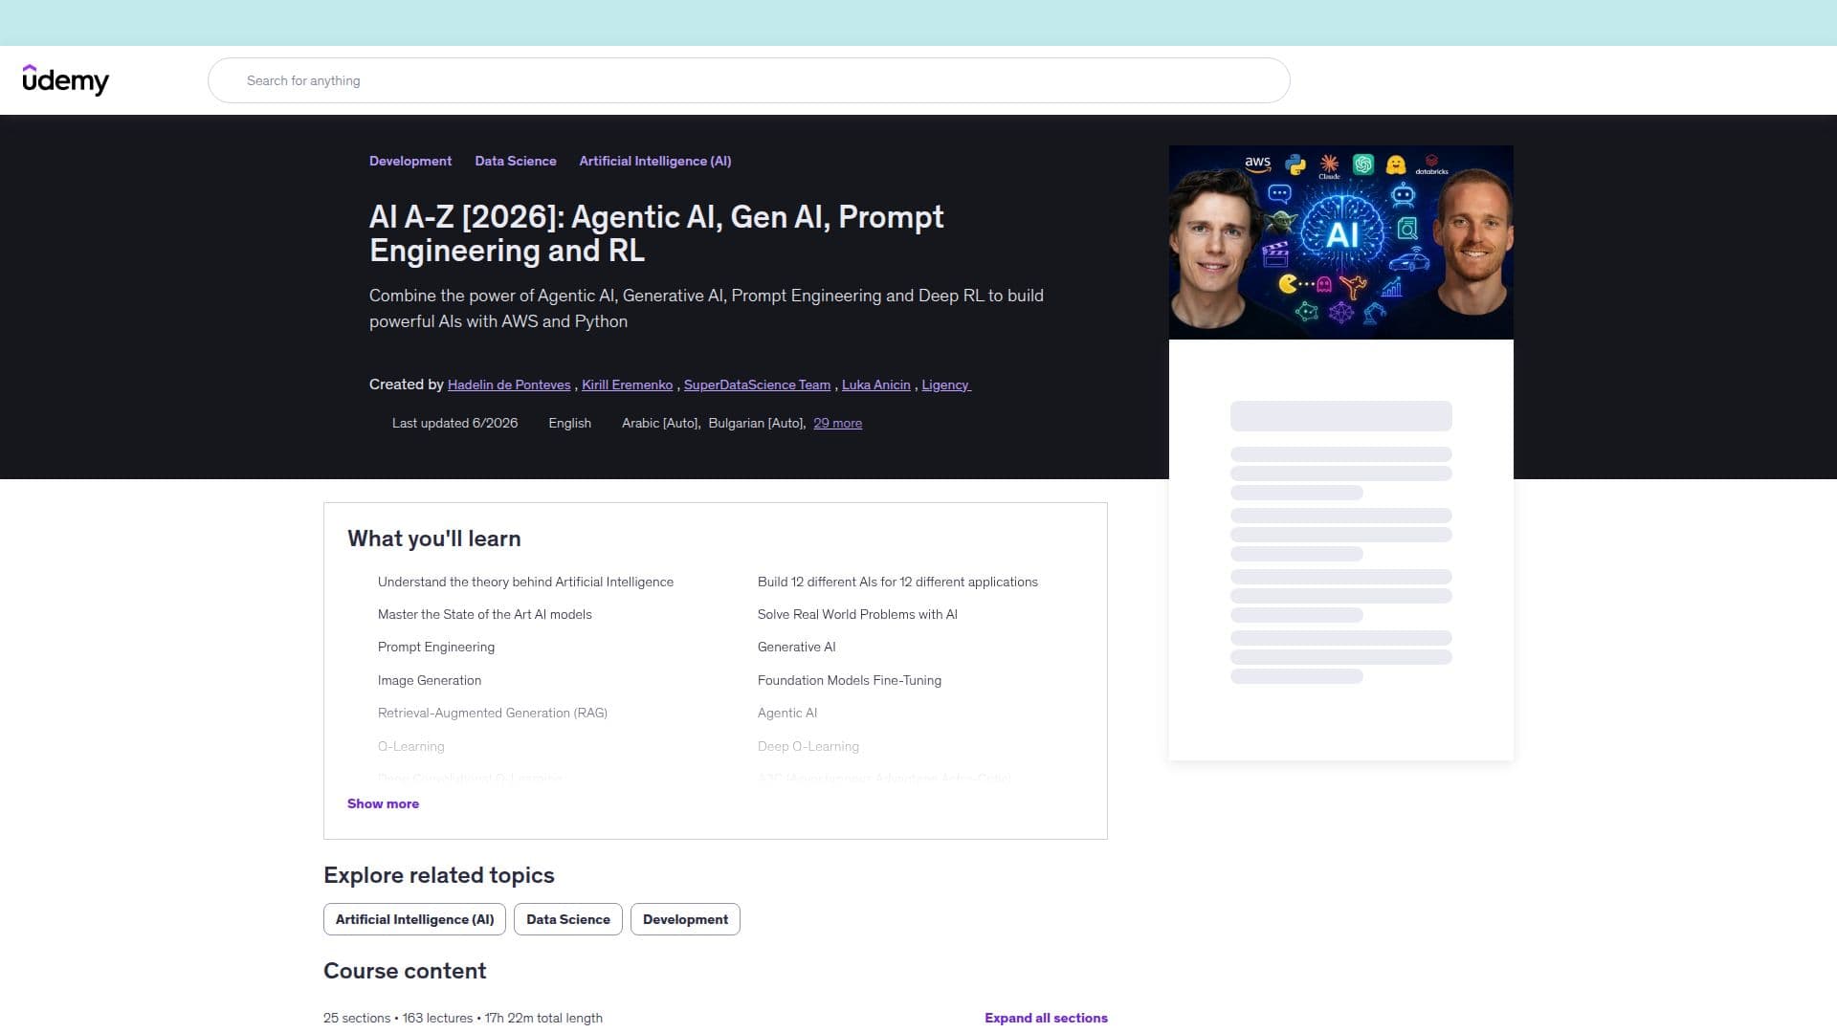1837x1033 pixels.
Task: Select 'Solve Real World Problems with AI'
Action: coord(857,614)
